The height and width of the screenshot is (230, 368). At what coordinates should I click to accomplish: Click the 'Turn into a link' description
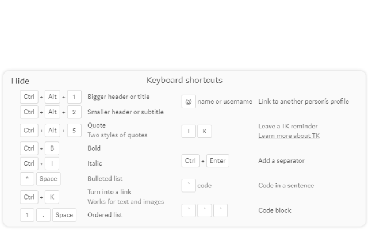pos(109,191)
